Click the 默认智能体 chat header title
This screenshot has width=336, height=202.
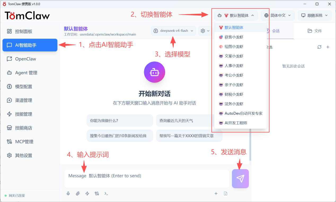point(76,29)
